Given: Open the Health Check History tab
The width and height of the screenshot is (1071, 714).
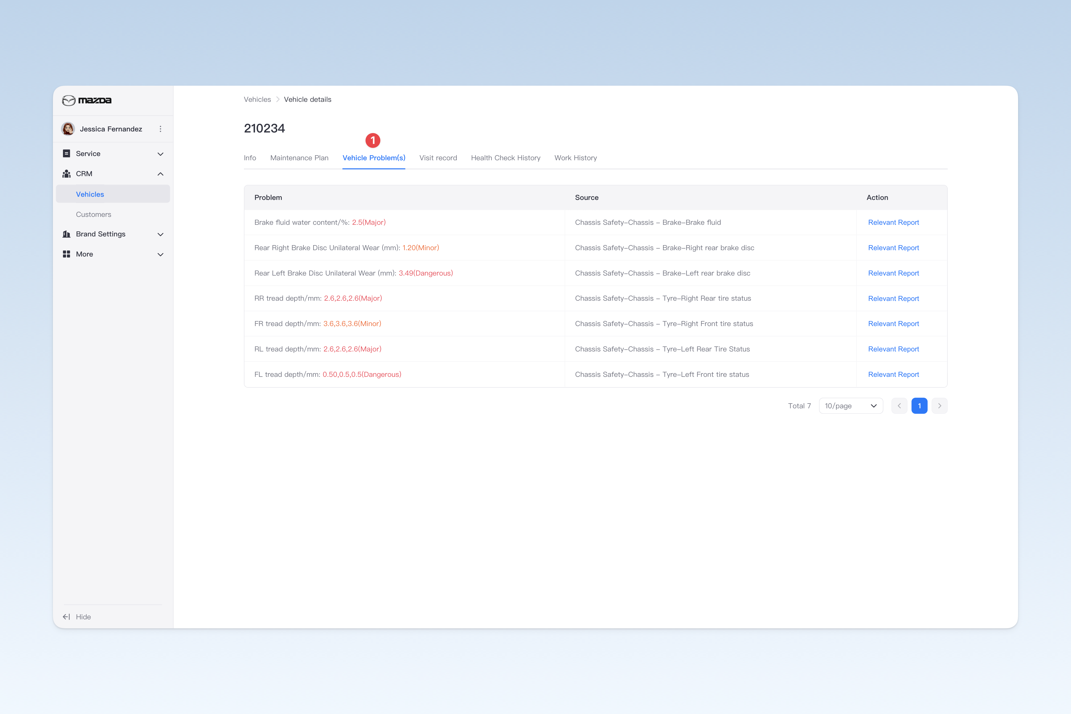Looking at the screenshot, I should click(x=506, y=158).
